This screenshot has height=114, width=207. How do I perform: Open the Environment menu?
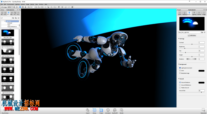coord(11,4)
